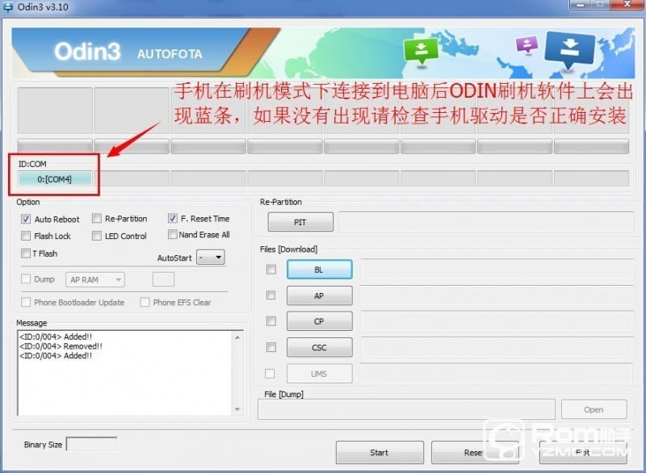Uncheck the F. Reset Time option

172,217
